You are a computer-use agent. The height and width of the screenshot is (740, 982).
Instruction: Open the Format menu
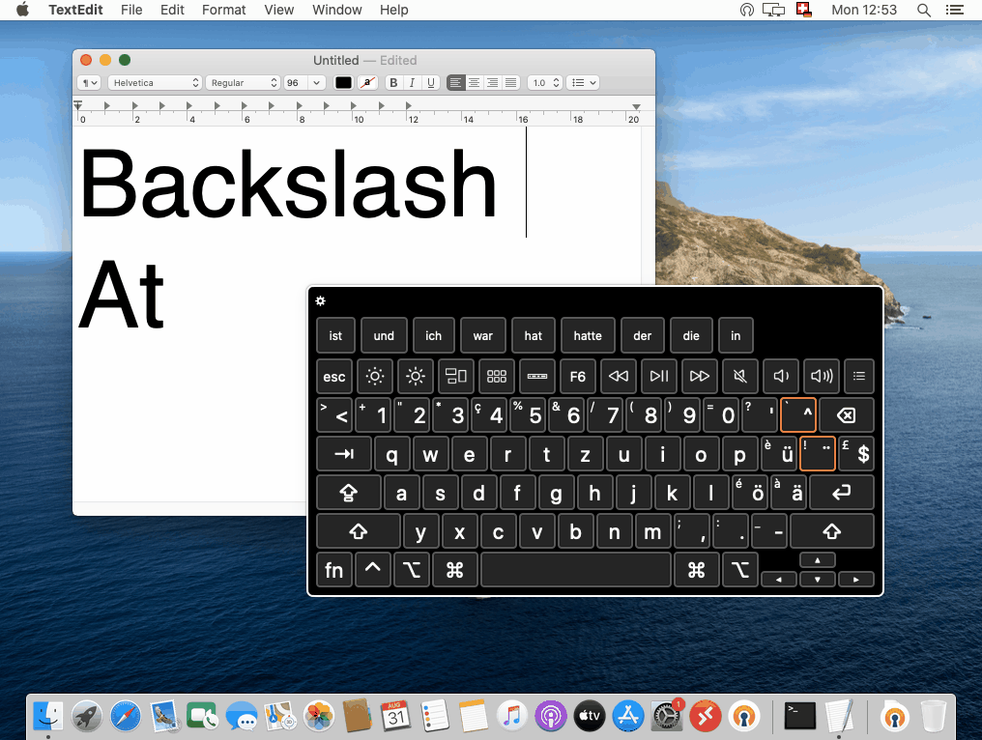point(223,10)
